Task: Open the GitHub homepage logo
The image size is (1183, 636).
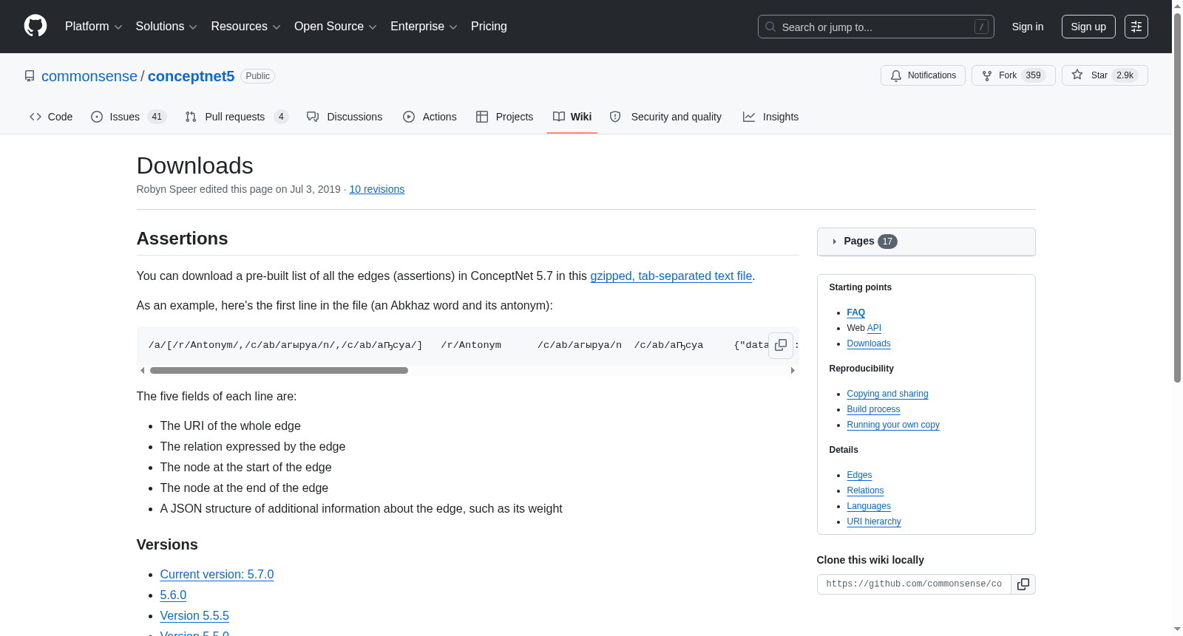Action: 35,26
